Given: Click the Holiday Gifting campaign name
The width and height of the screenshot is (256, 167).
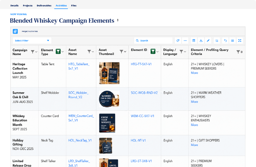Looking at the screenshot, I should click(18, 142).
